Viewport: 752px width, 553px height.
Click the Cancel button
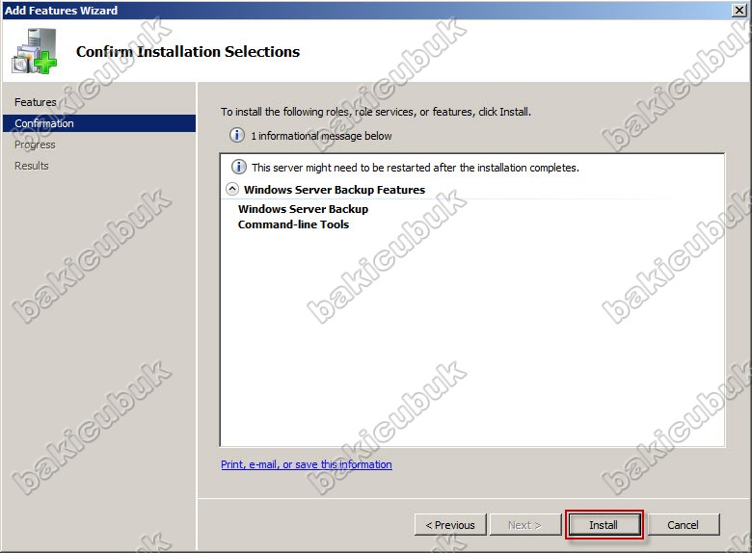(x=683, y=525)
